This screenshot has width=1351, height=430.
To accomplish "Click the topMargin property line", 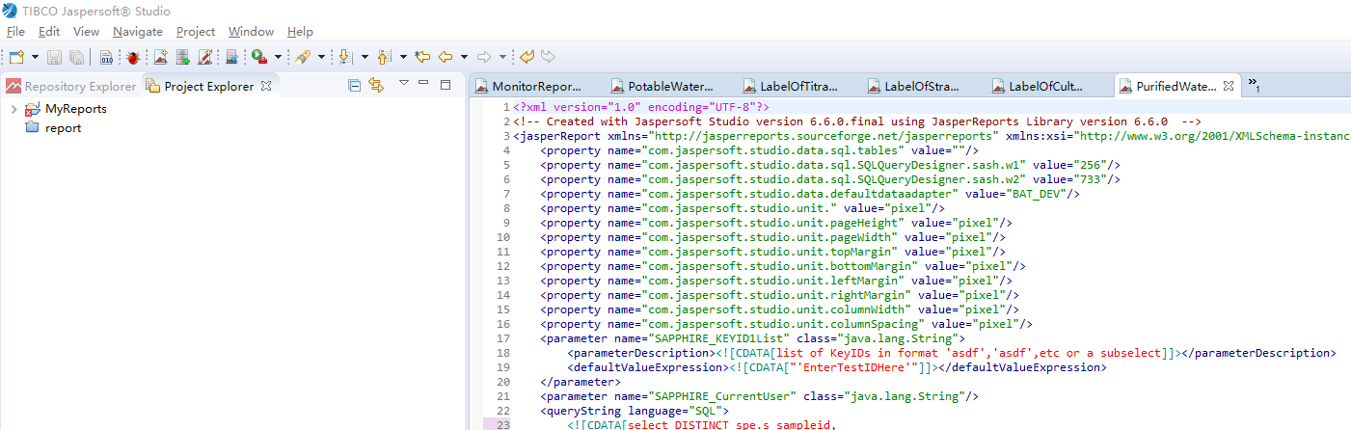I will [x=772, y=252].
